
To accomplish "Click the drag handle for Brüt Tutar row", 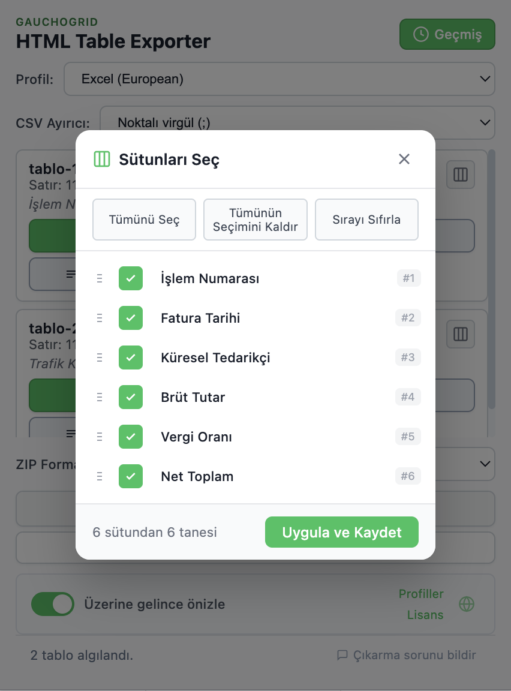I will point(100,397).
